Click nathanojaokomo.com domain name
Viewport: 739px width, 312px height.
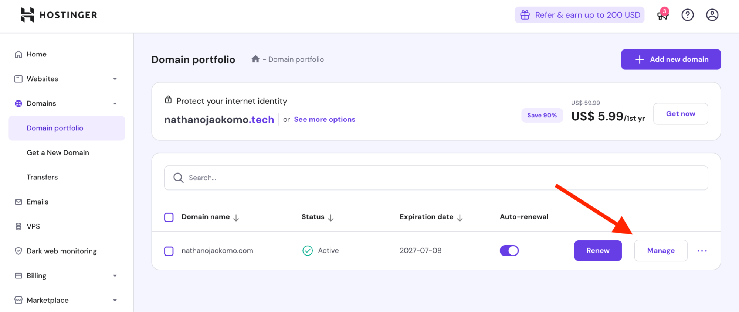tap(217, 251)
